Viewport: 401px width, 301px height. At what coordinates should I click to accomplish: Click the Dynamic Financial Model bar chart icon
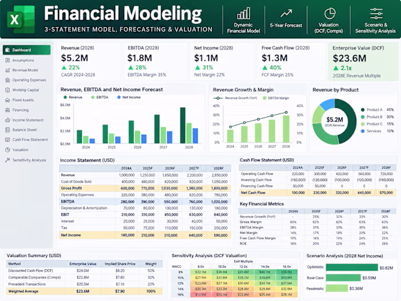(x=243, y=13)
